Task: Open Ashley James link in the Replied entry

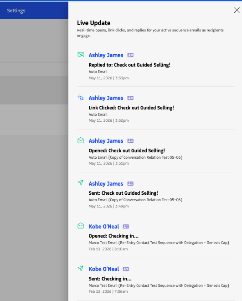Action: pos(106,55)
